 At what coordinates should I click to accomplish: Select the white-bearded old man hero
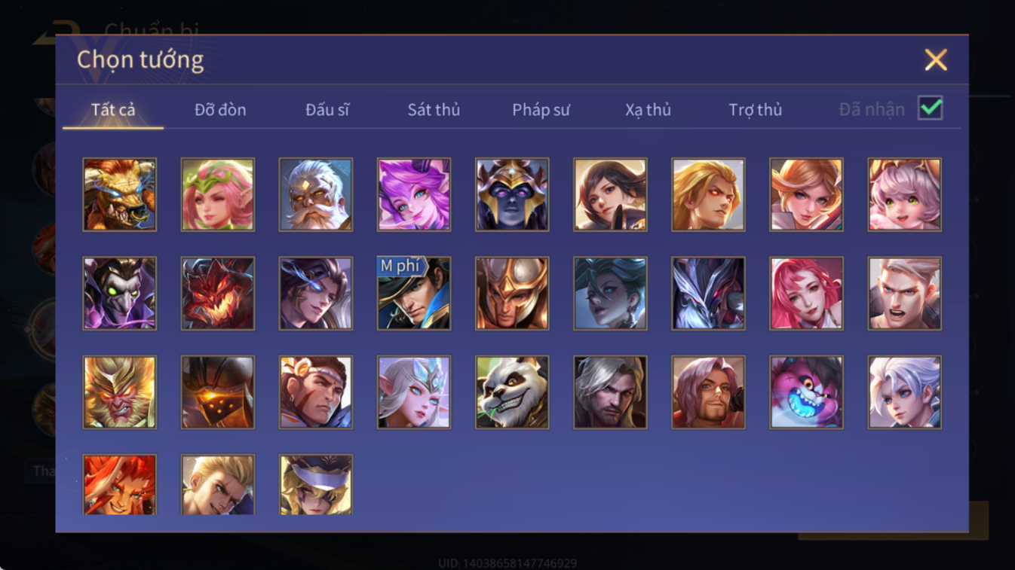click(x=316, y=194)
